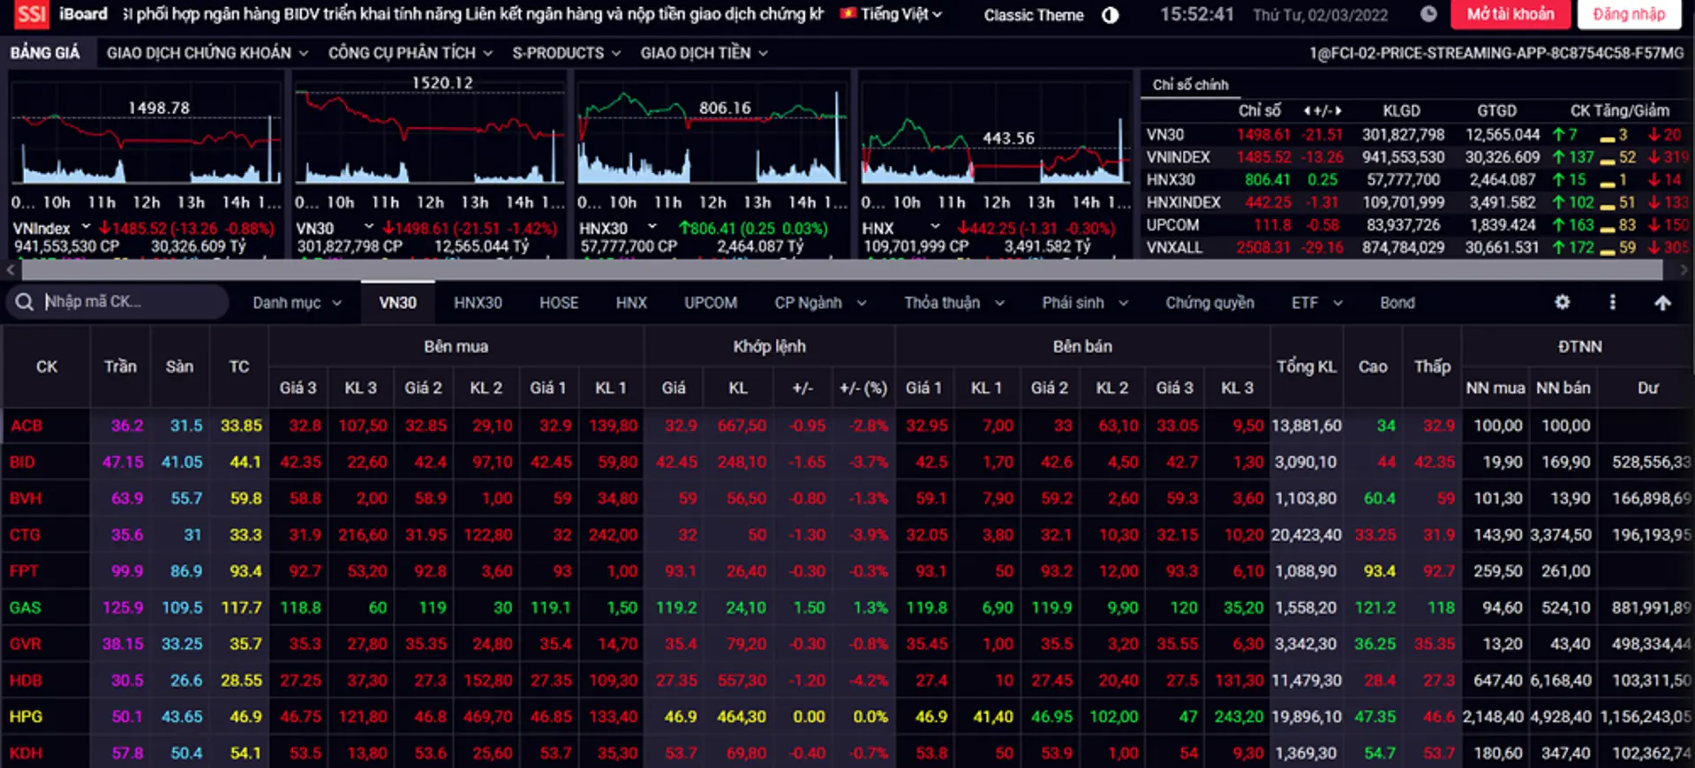
Task: Expand Danh mục dropdown
Action: tap(297, 303)
